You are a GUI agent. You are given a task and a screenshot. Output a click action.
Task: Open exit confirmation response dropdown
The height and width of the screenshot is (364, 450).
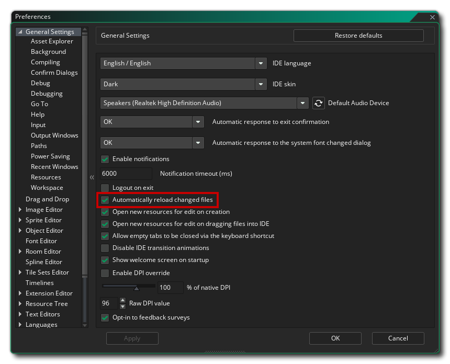tap(198, 122)
